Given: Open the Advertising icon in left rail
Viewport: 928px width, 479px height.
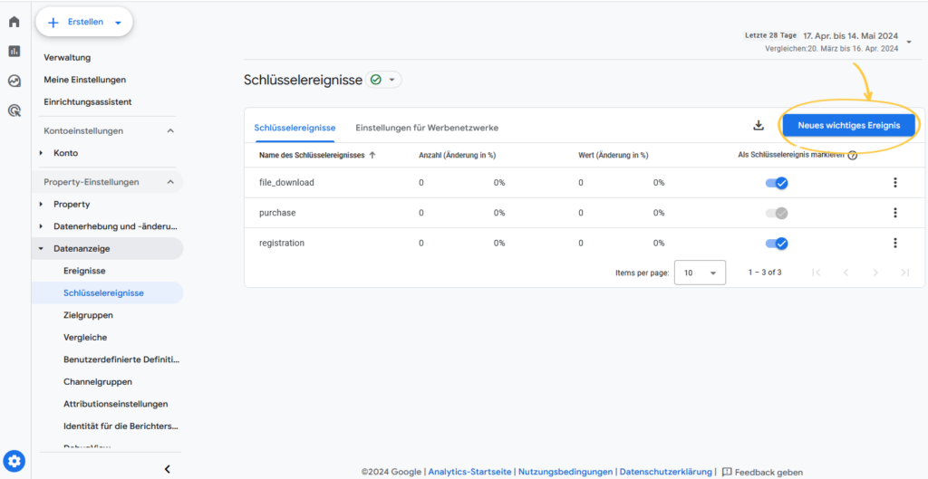Looking at the screenshot, I should tap(14, 110).
